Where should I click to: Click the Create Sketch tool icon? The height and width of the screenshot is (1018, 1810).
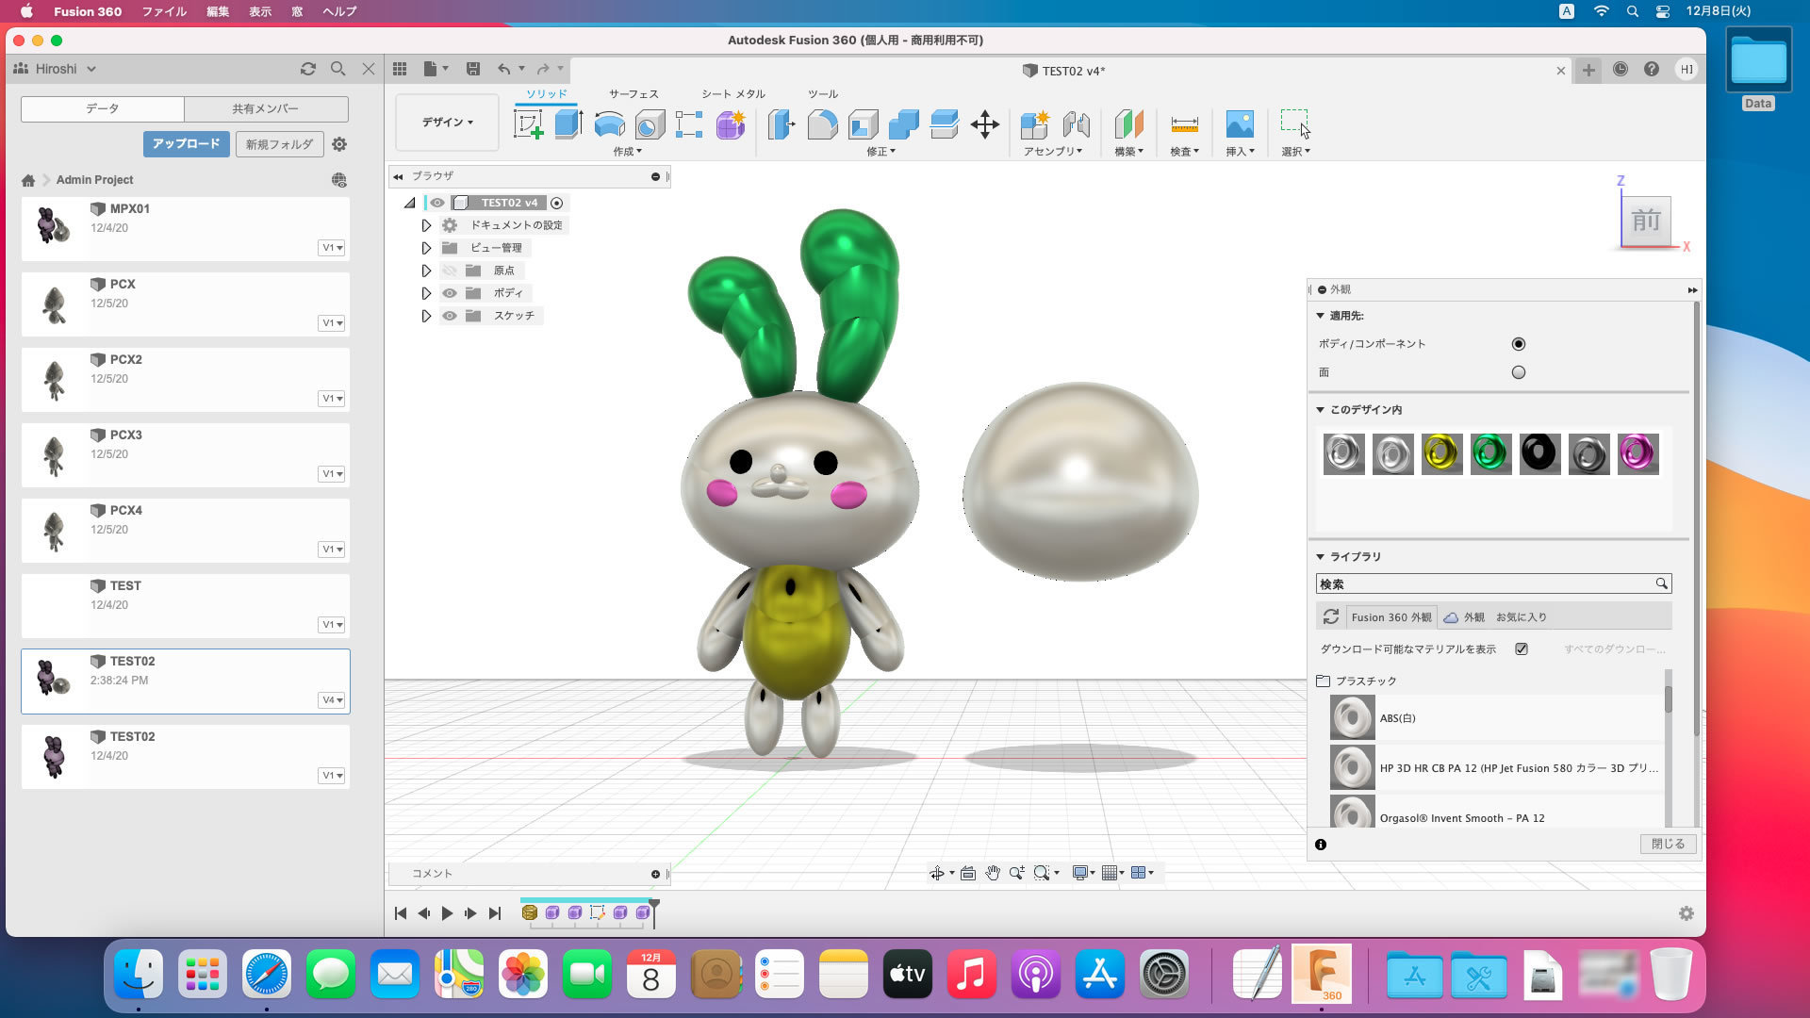click(528, 123)
